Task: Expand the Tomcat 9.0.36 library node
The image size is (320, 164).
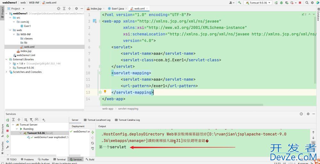Action: pos(10,68)
